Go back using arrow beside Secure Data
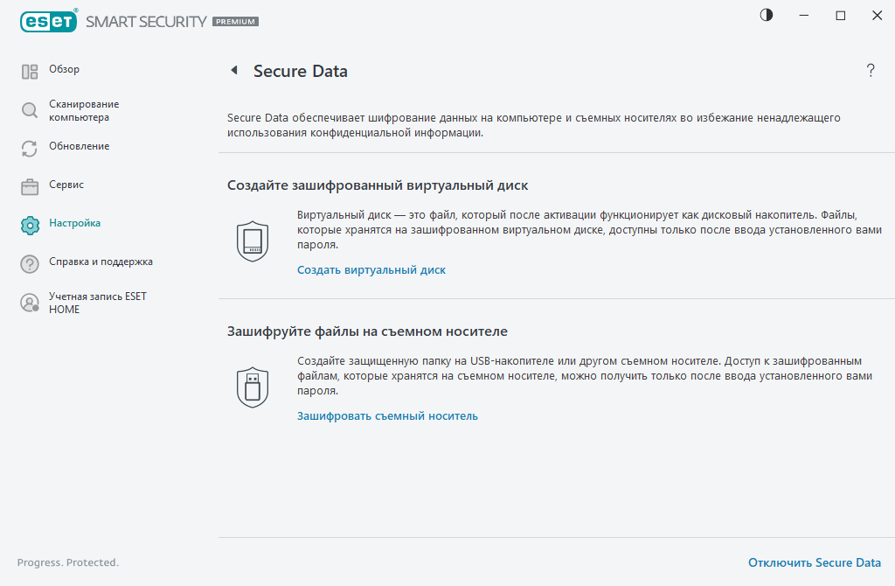895x586 pixels. pyautogui.click(x=232, y=70)
